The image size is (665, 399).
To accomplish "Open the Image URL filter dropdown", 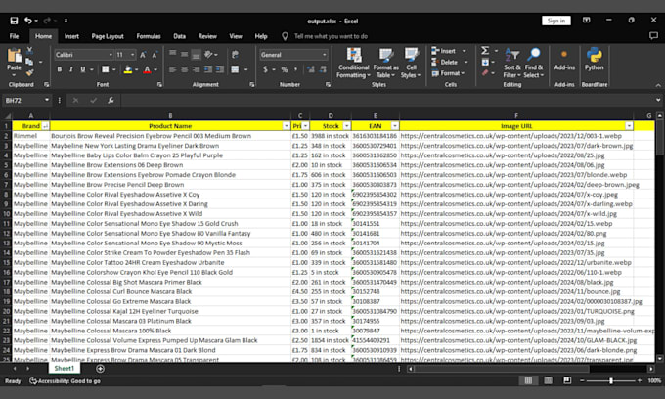I will point(629,126).
